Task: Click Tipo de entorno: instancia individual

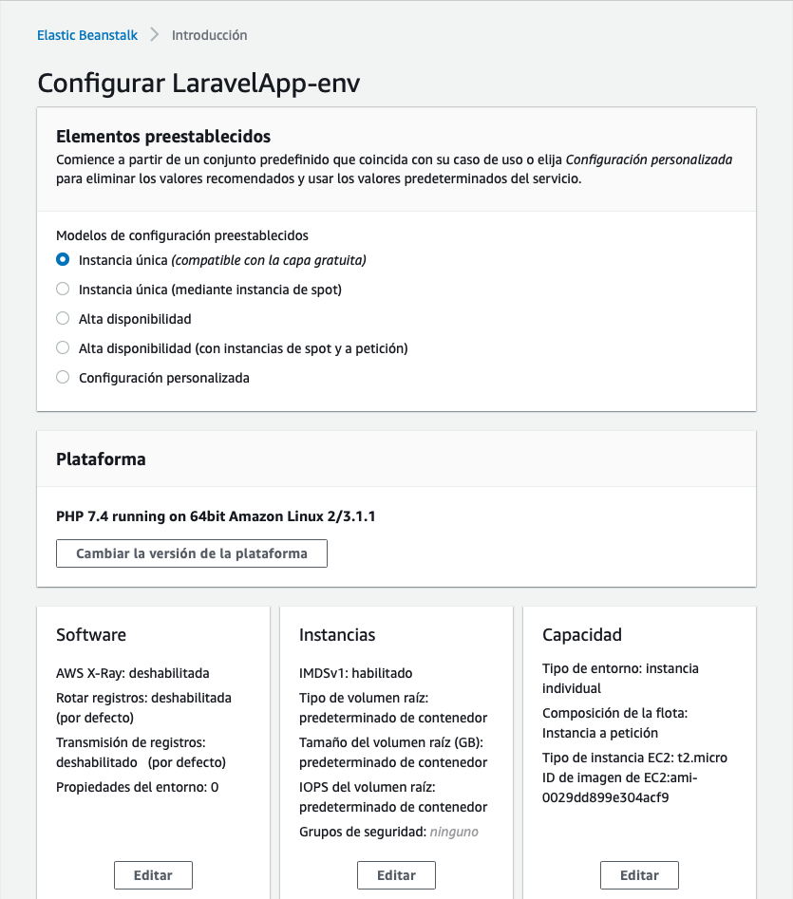Action: click(620, 678)
